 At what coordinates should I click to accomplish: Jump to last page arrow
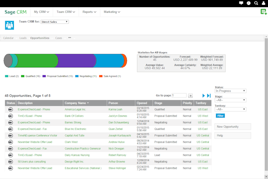[209, 96]
